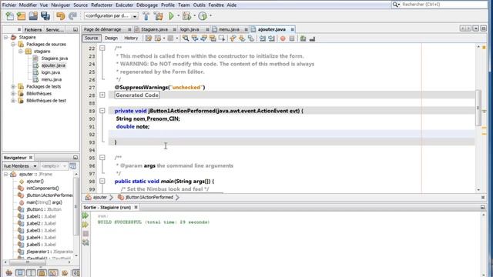Click the Redo arrow icon
The image size is (493, 277).
coord(72,15)
